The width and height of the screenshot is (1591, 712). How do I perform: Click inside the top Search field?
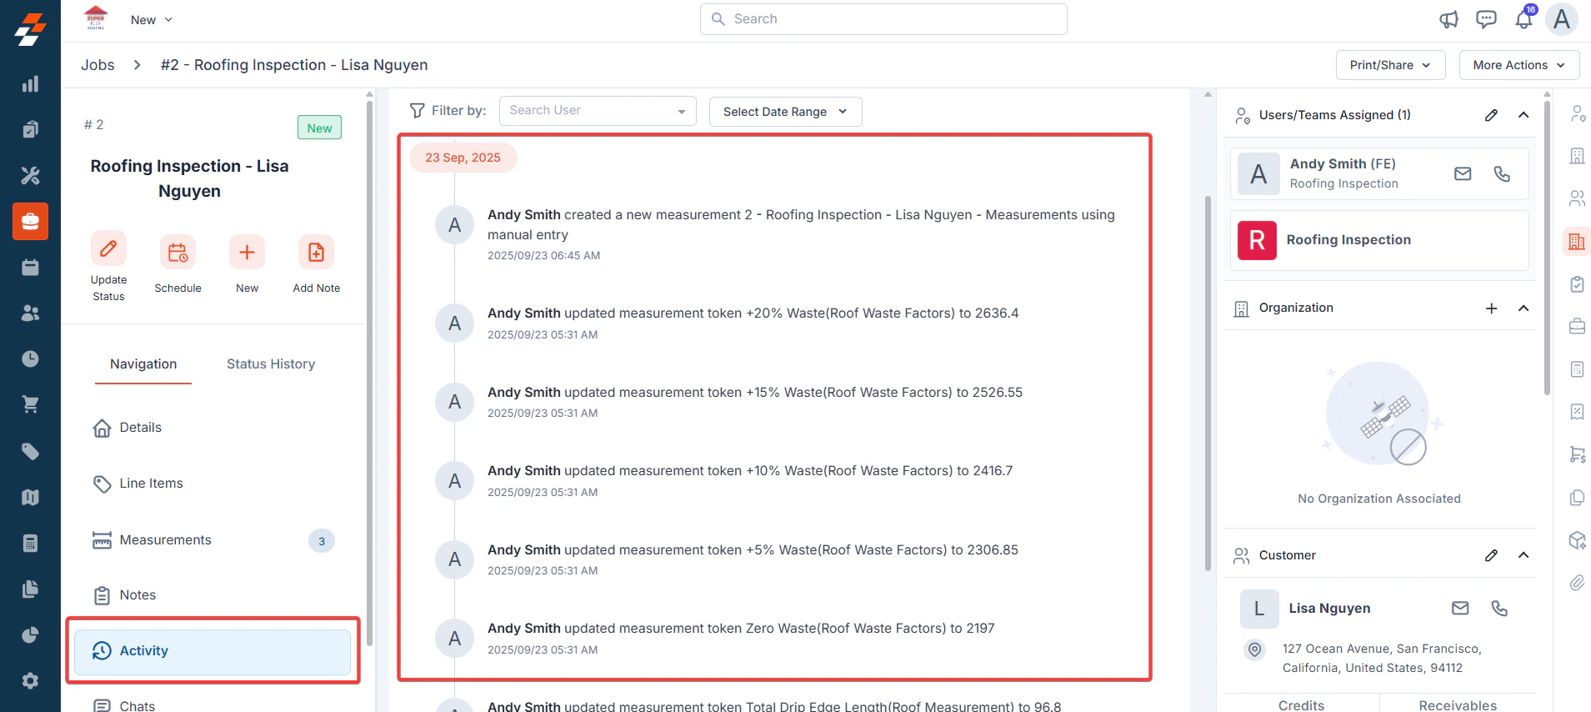coord(883,19)
